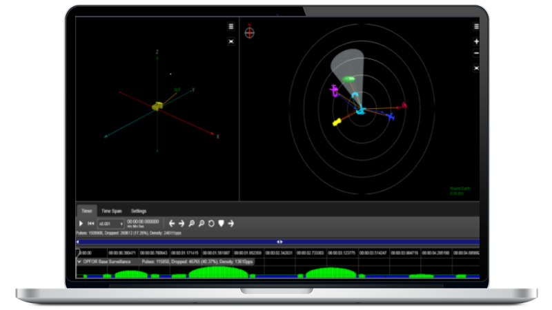Image resolution: width=552 pixels, height=310 pixels.
Task: Click the blue timeline scrollbar center handle
Action: pyautogui.click(x=279, y=242)
